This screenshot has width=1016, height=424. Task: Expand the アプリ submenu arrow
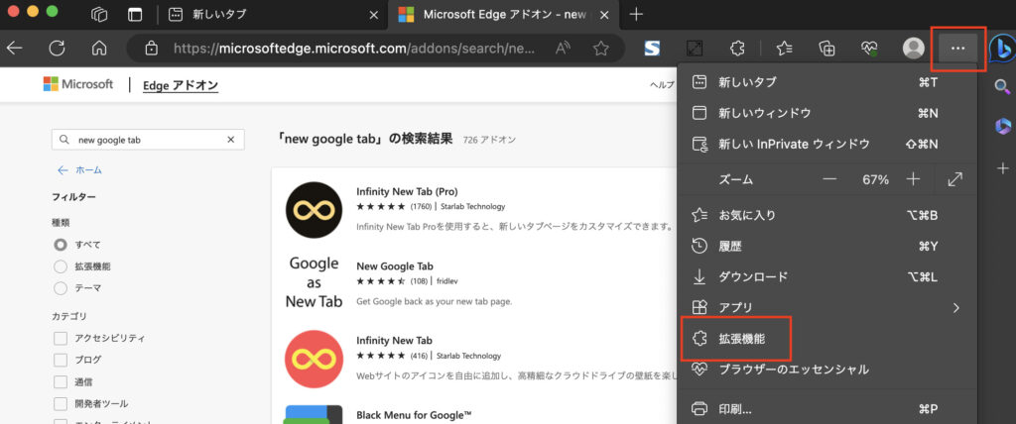[955, 307]
